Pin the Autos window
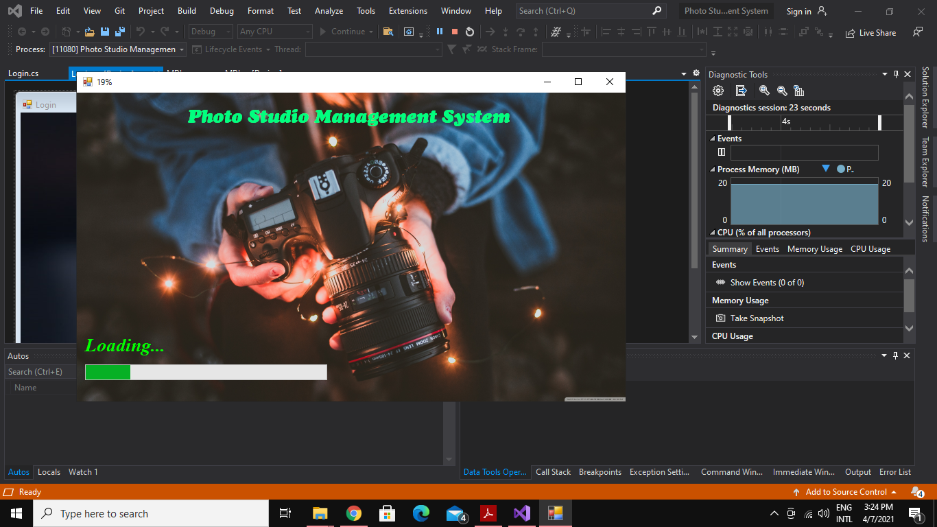 click(896, 355)
